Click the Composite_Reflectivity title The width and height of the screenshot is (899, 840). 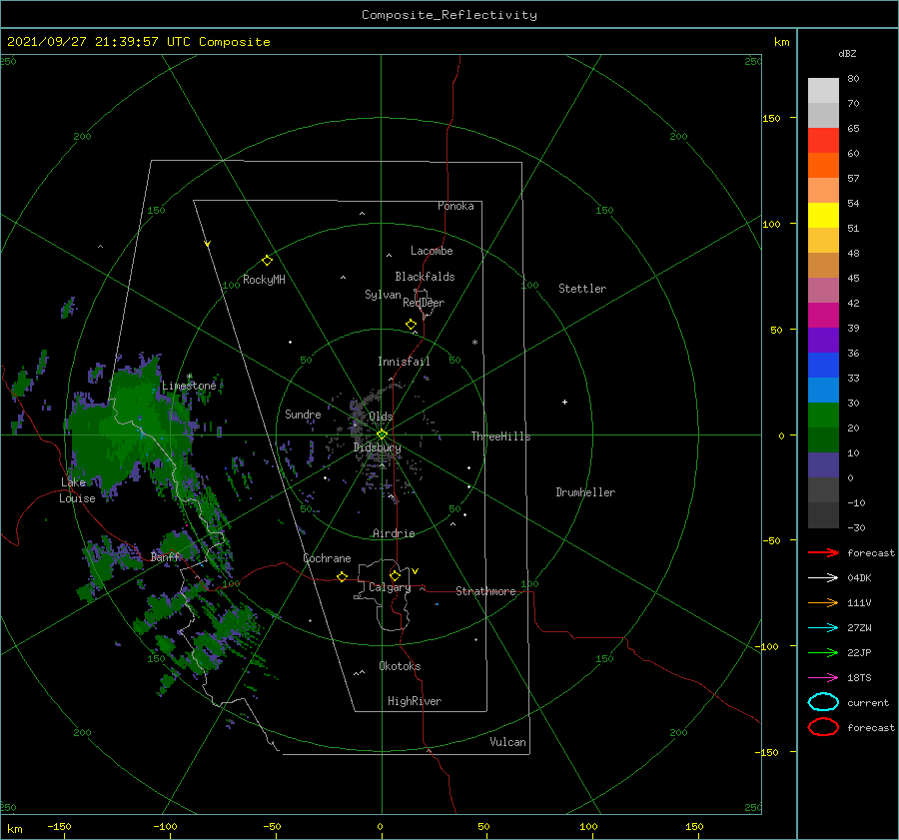coord(449,15)
